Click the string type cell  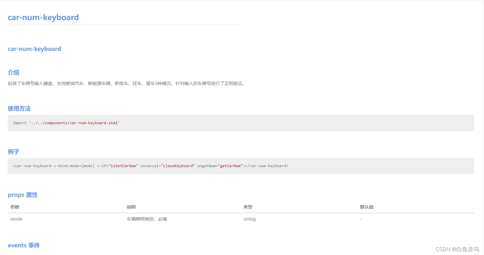pos(249,219)
